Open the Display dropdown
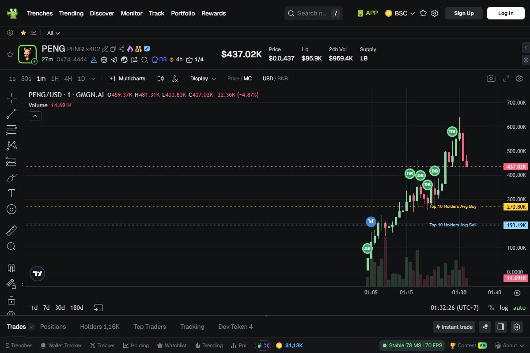530x353 pixels. (x=203, y=79)
